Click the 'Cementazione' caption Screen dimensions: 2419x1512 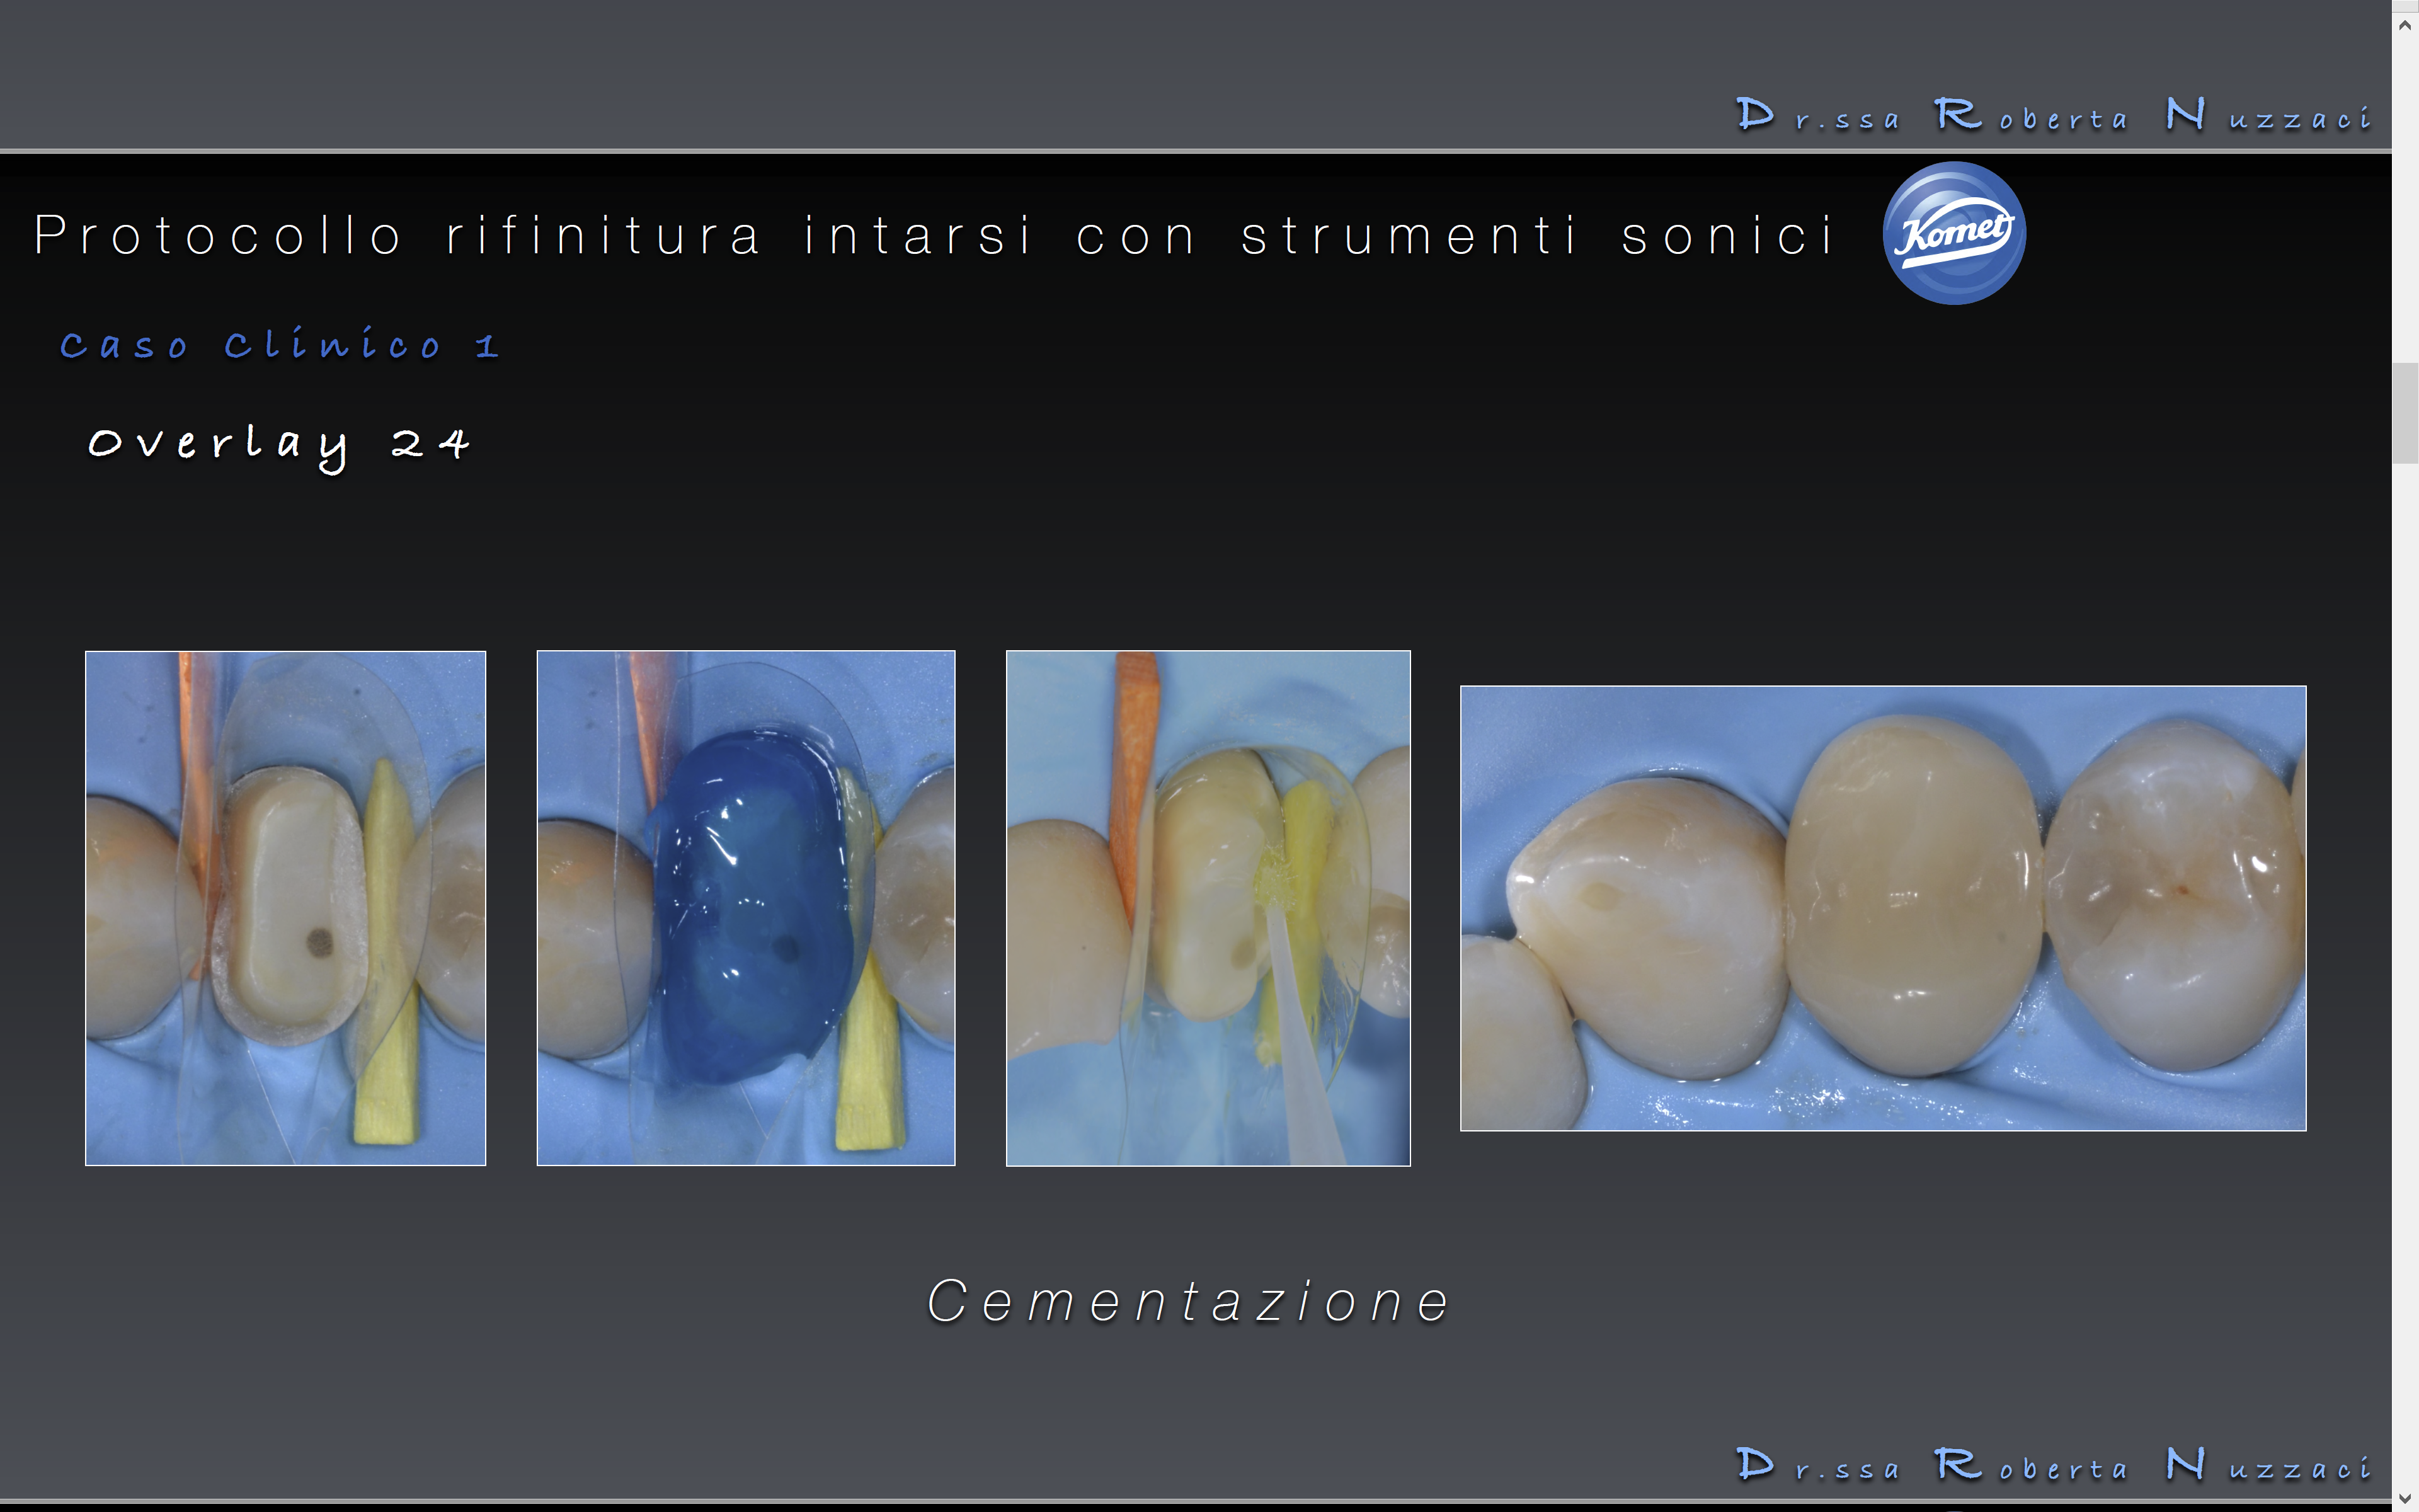tap(1189, 1301)
